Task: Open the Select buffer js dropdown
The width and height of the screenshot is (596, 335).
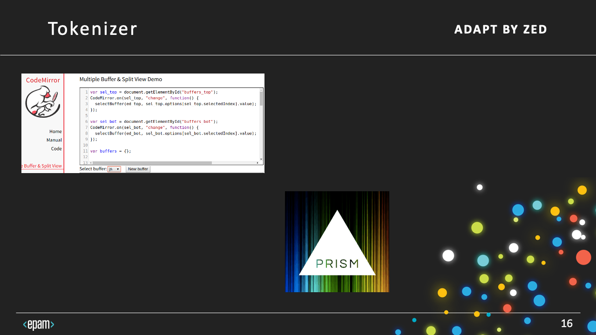Action: click(114, 169)
